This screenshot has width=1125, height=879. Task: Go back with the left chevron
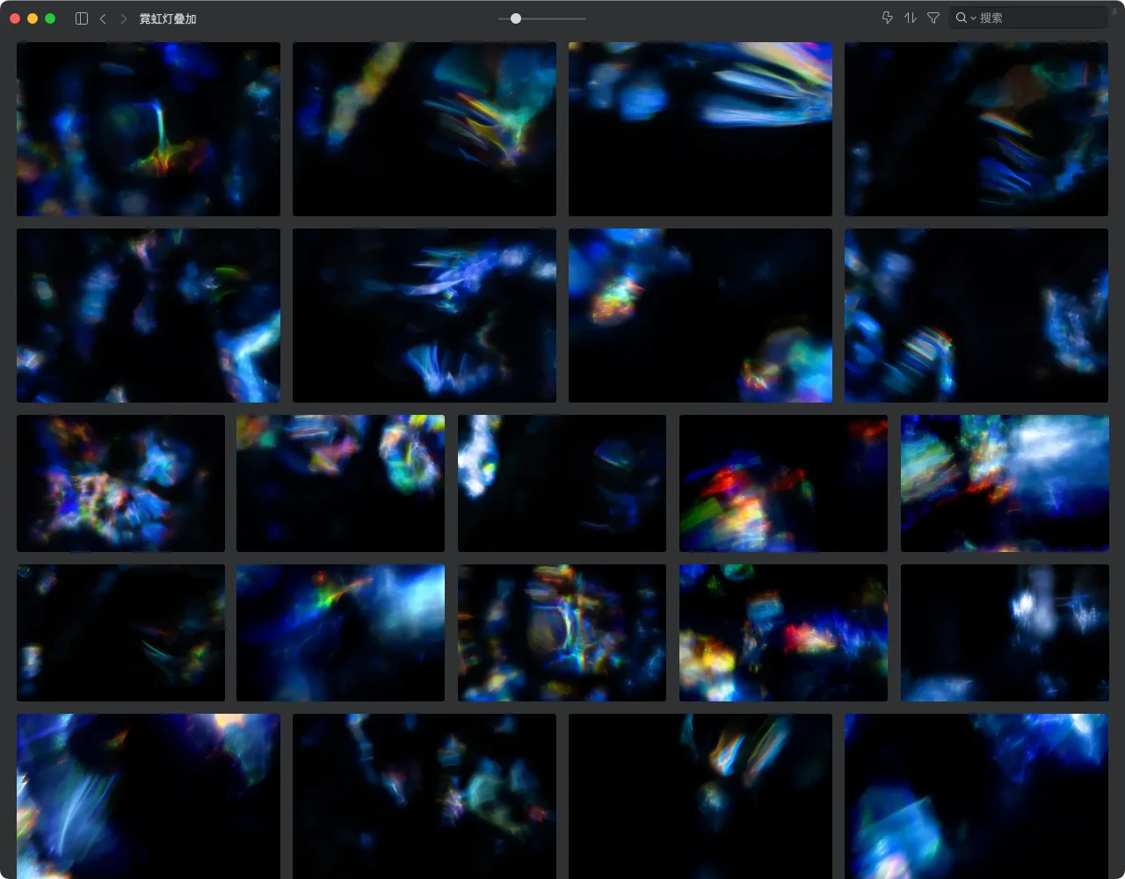pos(103,18)
